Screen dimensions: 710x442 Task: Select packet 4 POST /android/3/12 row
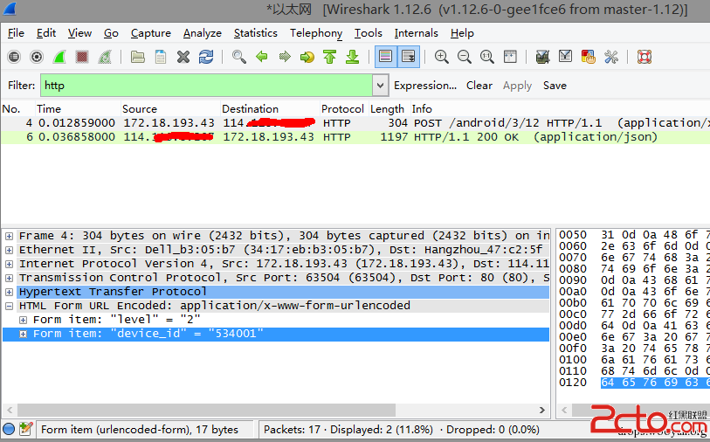pos(355,123)
